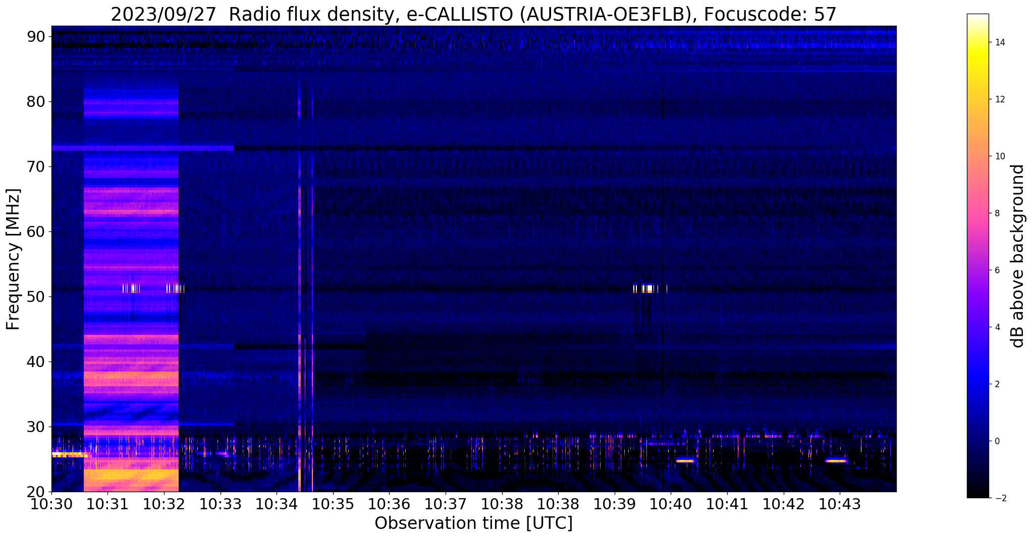Click the 10:30 time tick label

point(51,505)
